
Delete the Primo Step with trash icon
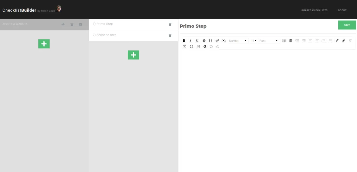tap(170, 24)
